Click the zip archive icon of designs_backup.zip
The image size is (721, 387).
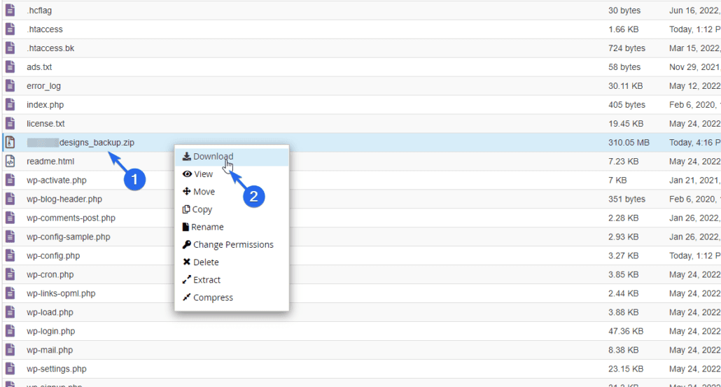10,143
